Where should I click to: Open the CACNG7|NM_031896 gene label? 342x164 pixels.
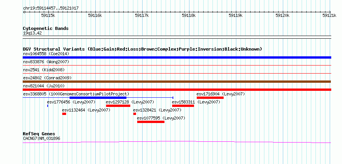[x=42, y=138]
